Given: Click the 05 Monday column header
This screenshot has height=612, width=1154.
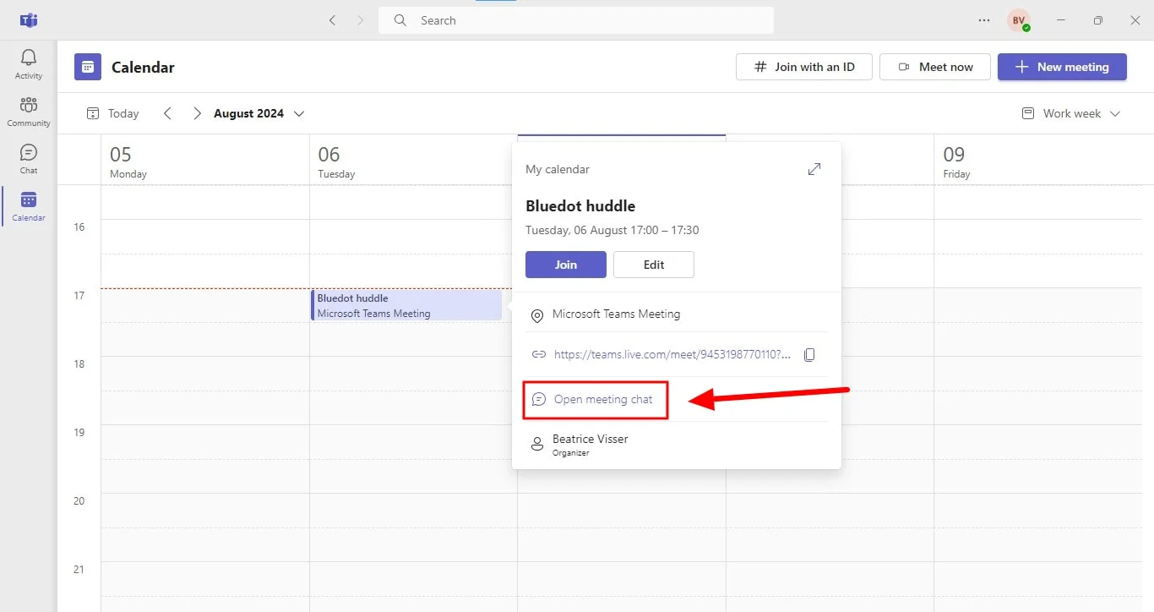Looking at the screenshot, I should 205,161.
